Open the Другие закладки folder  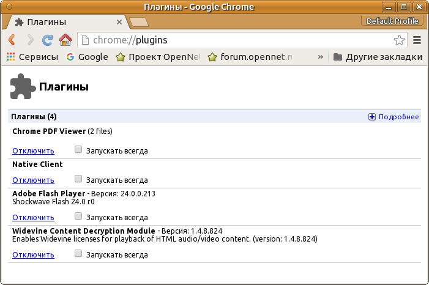[378, 57]
